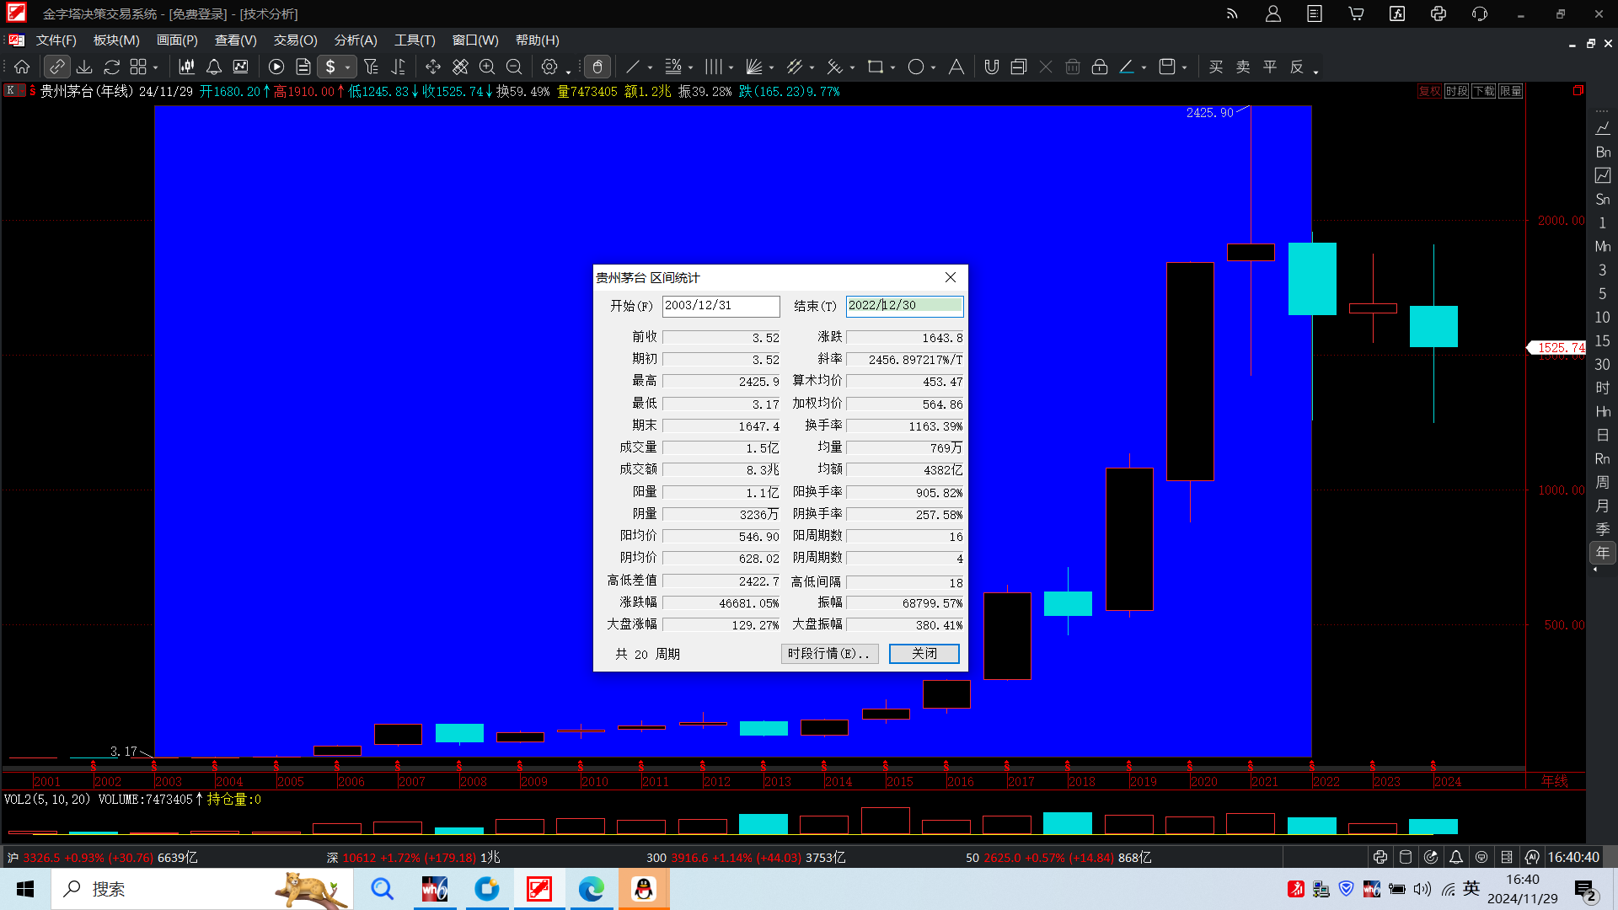Click the 时段行情(E).. button
This screenshot has width=1618, height=910.
(x=830, y=654)
